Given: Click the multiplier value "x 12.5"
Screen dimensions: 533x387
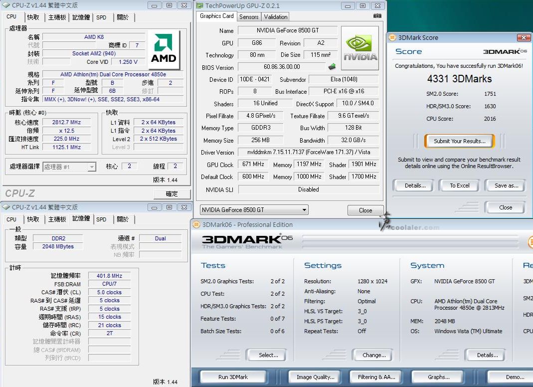Looking at the screenshot, I should point(67,131).
